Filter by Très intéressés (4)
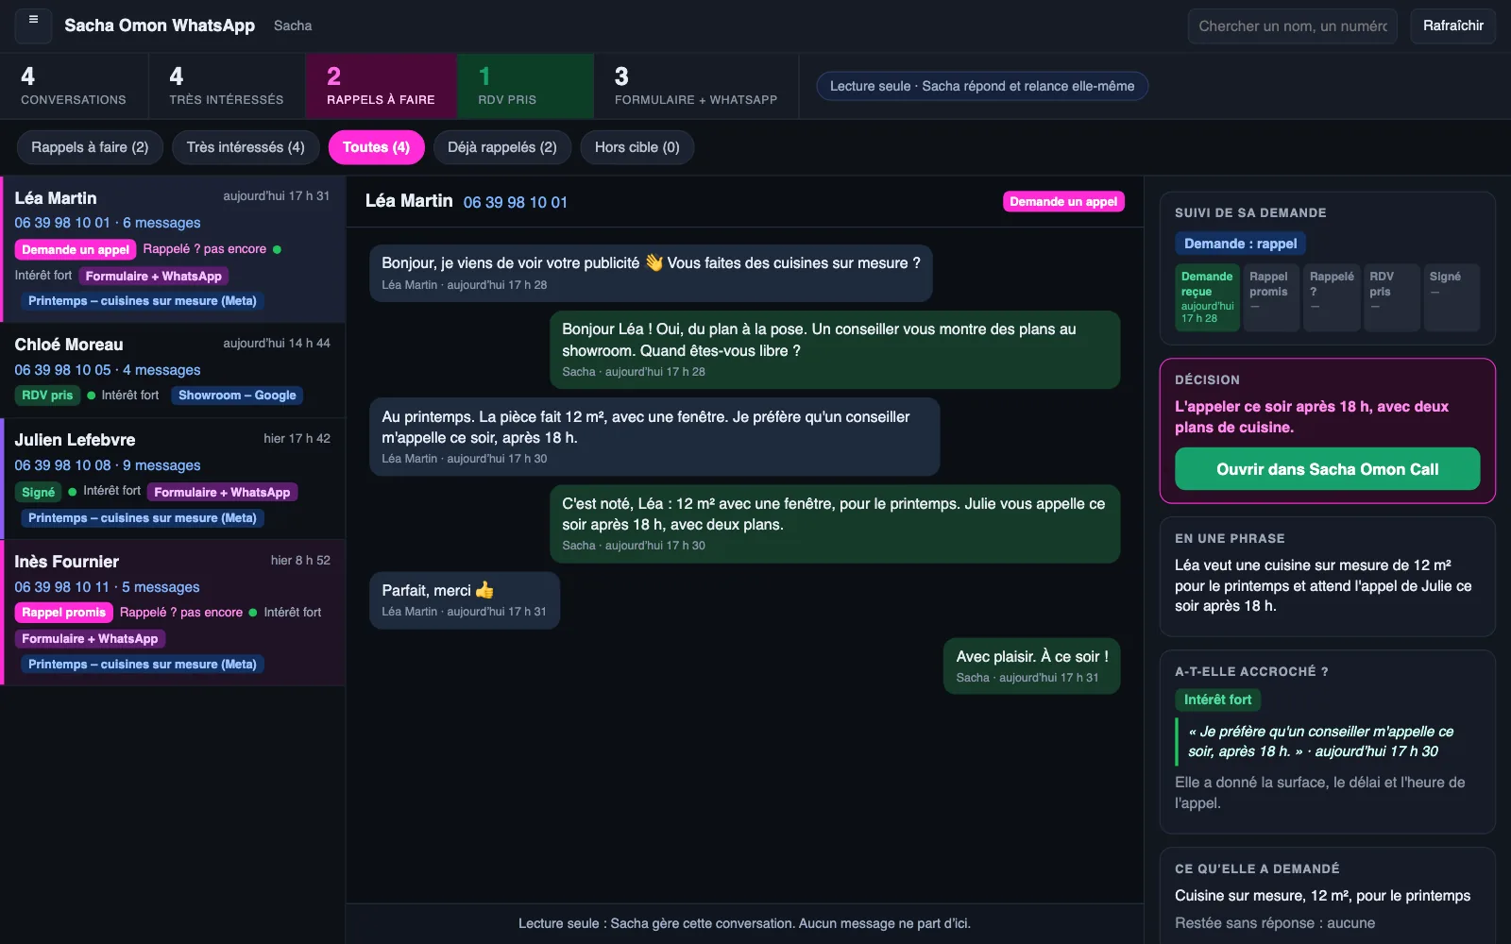Image resolution: width=1511 pixels, height=944 pixels. click(246, 147)
